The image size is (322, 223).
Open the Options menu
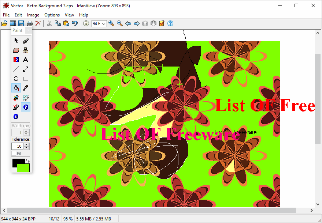click(x=52, y=15)
